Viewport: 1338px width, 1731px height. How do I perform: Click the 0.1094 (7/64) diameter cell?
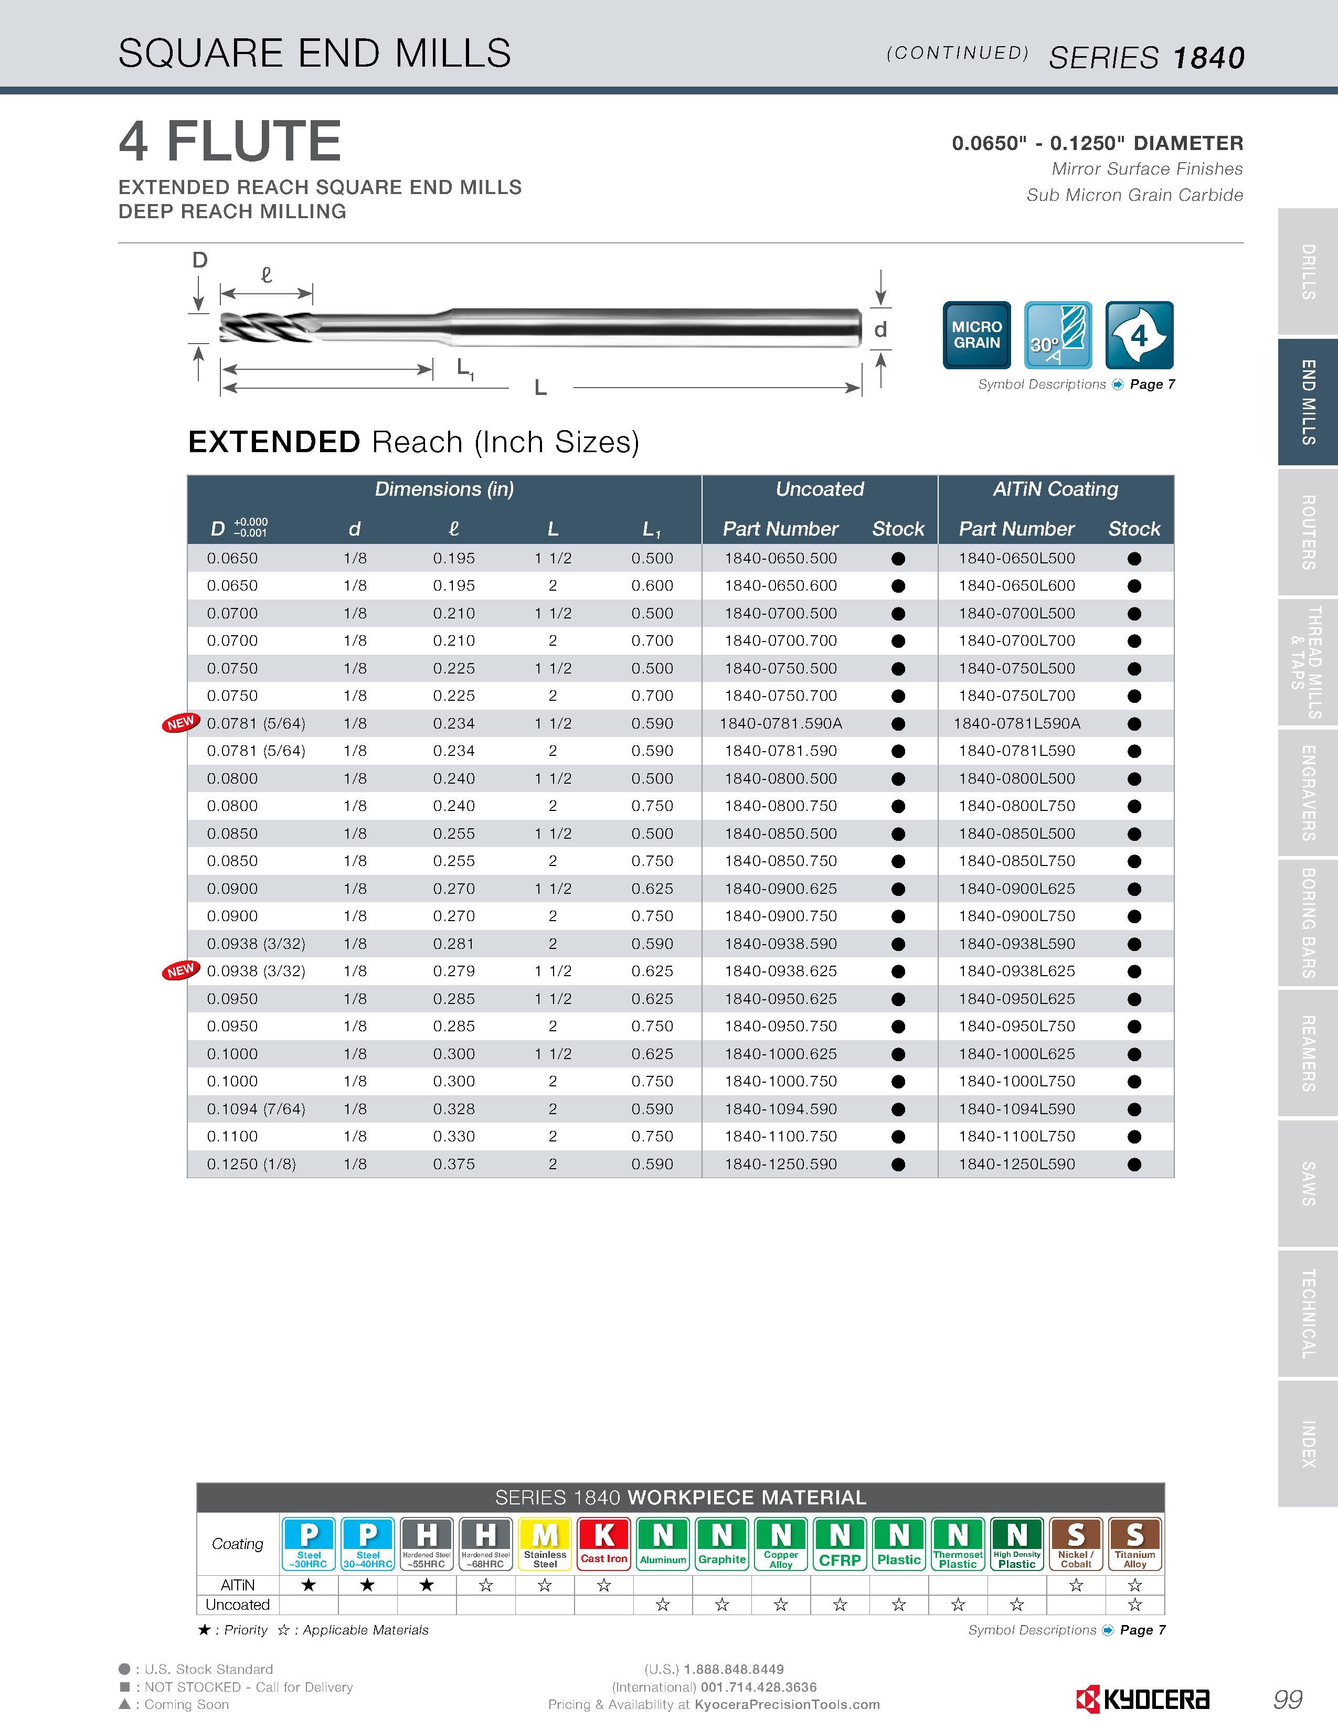(256, 1109)
